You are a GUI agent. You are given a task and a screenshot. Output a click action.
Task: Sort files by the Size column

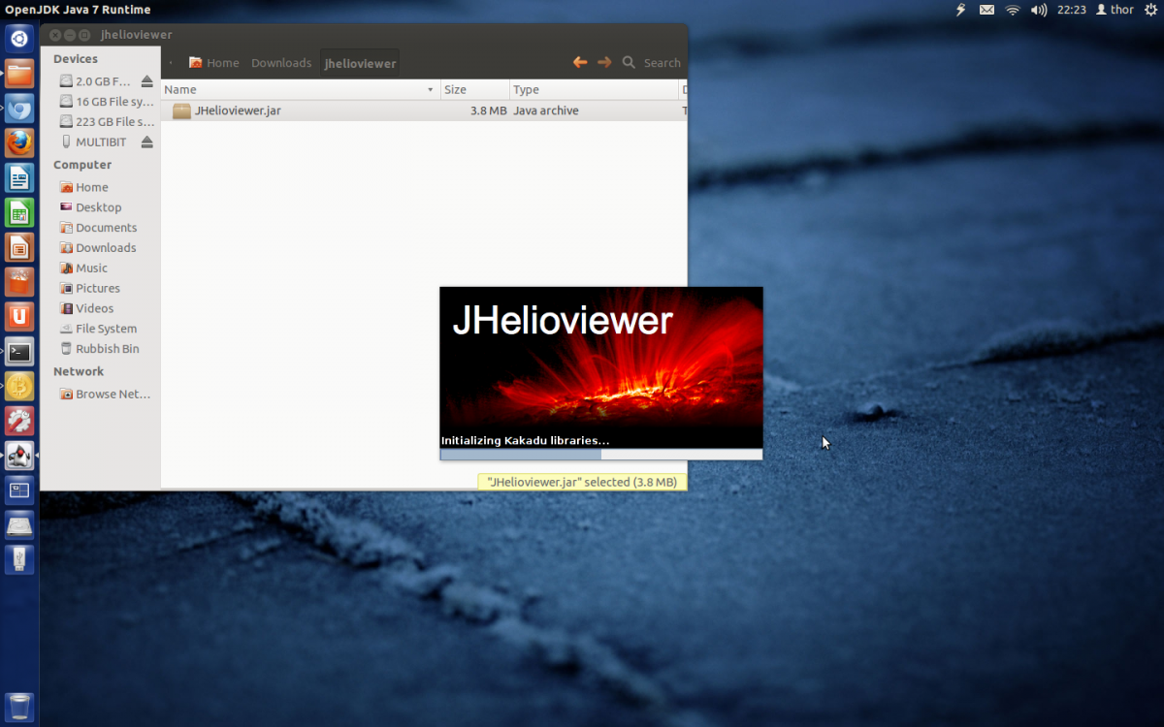(x=475, y=89)
